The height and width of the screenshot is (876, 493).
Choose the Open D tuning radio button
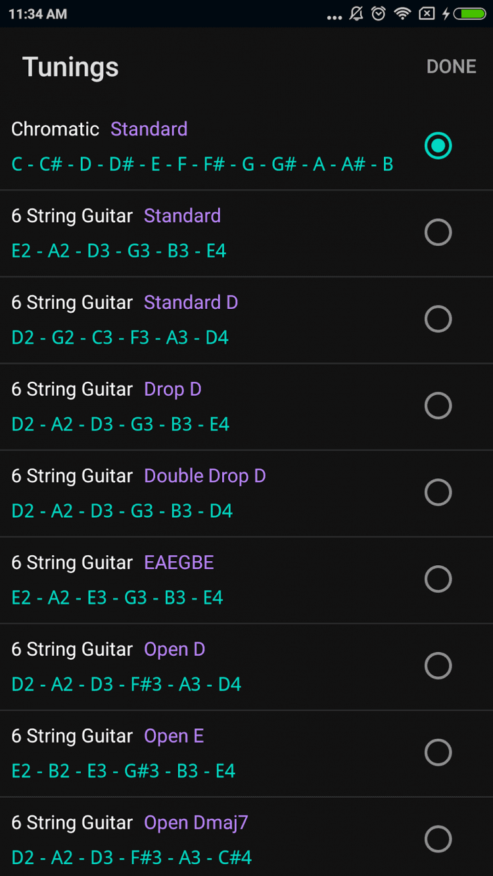click(438, 666)
